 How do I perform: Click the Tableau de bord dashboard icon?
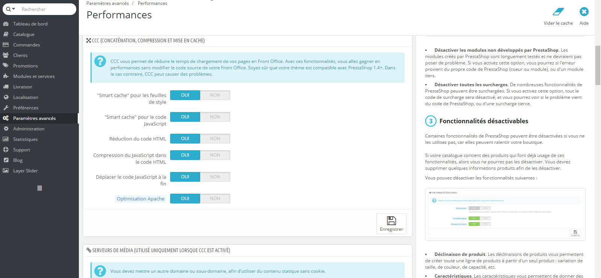6,24
